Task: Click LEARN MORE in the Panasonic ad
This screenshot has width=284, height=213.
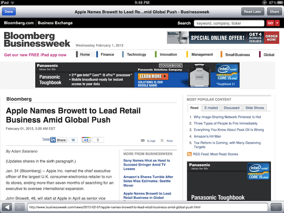Action: coord(153,76)
